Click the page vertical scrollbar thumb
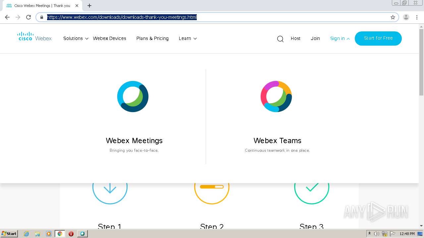Image resolution: width=424 pixels, height=238 pixels. pos(421,63)
